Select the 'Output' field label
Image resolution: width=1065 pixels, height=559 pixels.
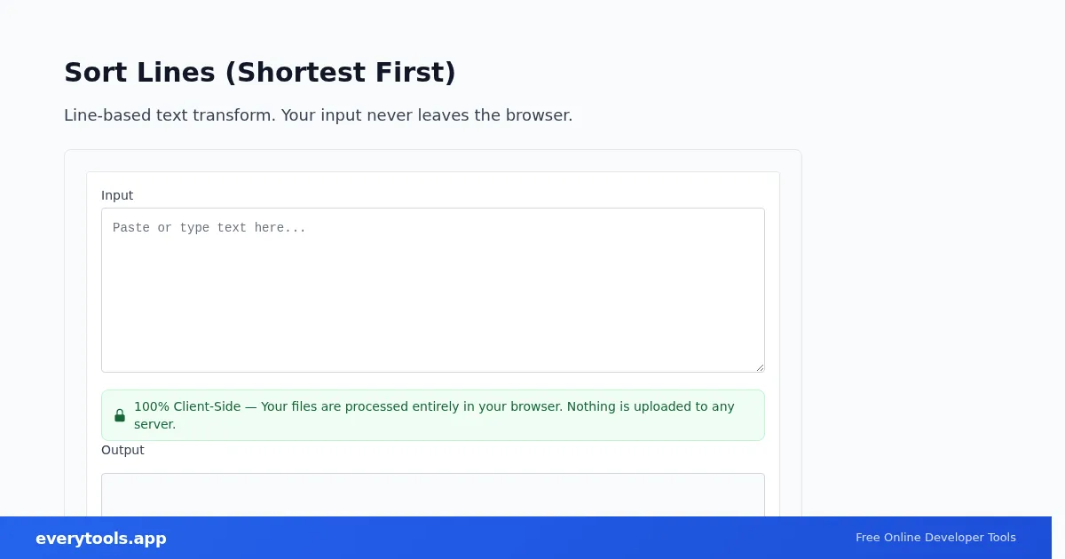(x=122, y=450)
